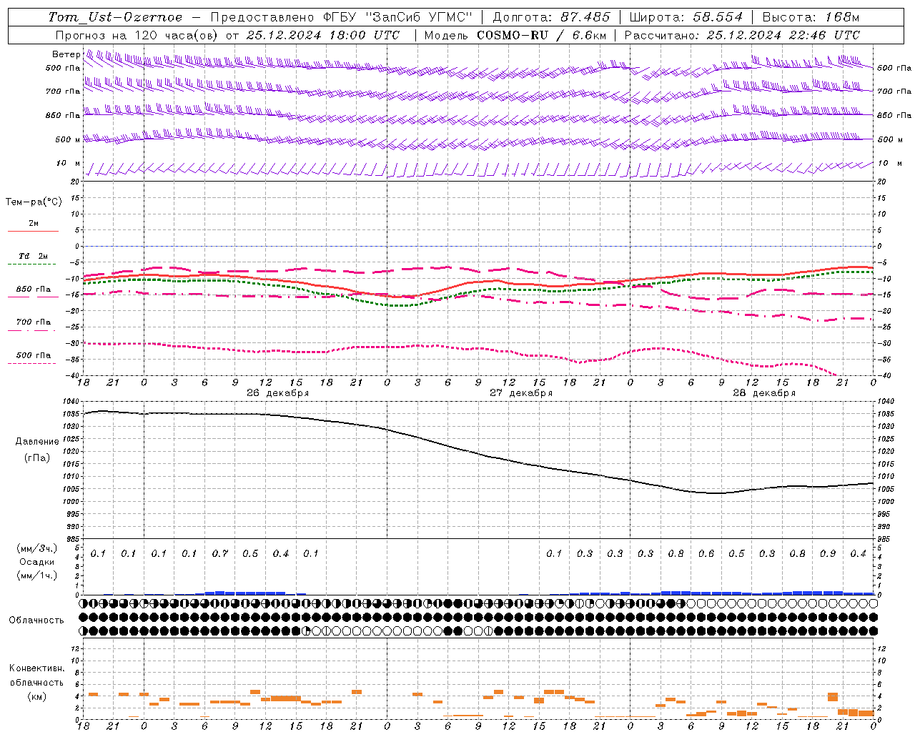
Task: Select the '2м' temperature legend entry
Action: (x=34, y=224)
